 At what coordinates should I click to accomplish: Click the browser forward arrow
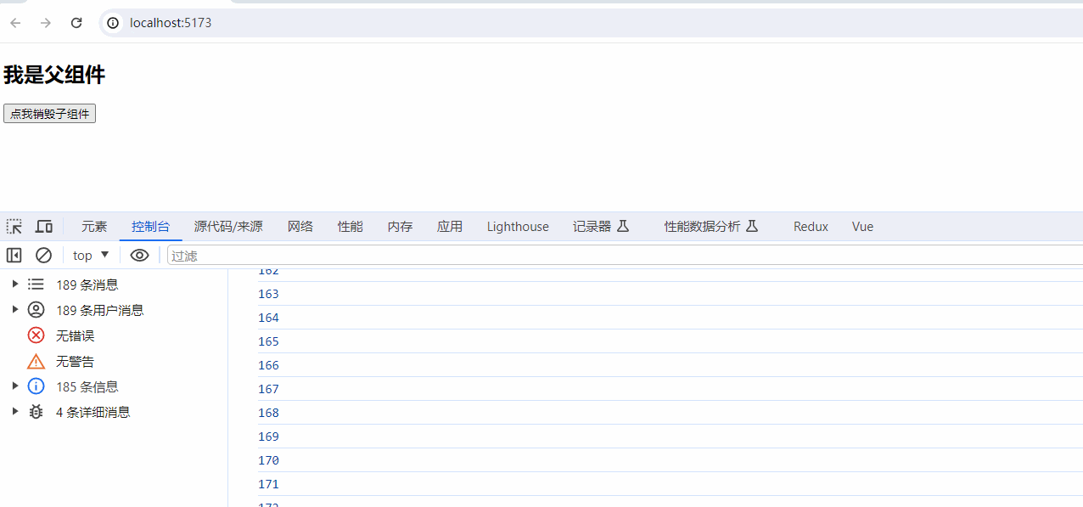[x=46, y=23]
